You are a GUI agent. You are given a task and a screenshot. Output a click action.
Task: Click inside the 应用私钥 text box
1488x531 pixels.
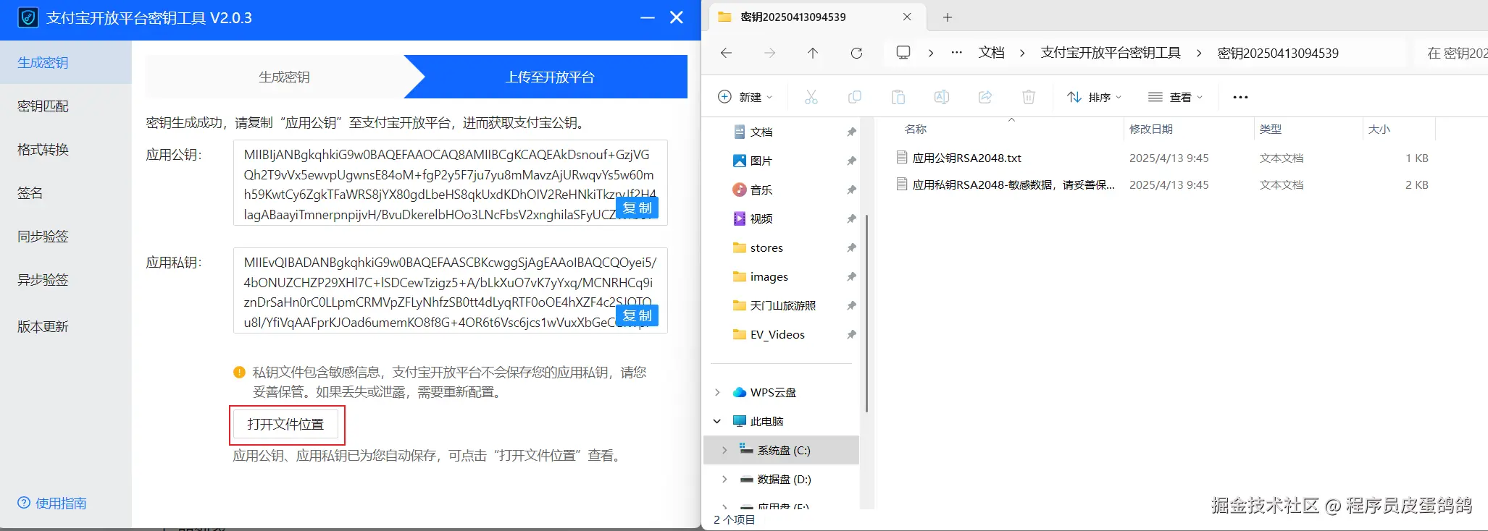(450, 291)
